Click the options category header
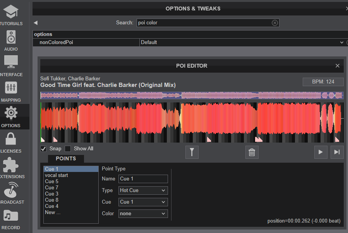Viewport: 348px width, 233px height. pyautogui.click(x=190, y=34)
